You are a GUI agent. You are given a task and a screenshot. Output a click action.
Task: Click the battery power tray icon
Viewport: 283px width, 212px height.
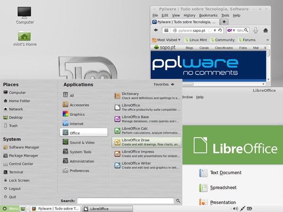pos(250,209)
